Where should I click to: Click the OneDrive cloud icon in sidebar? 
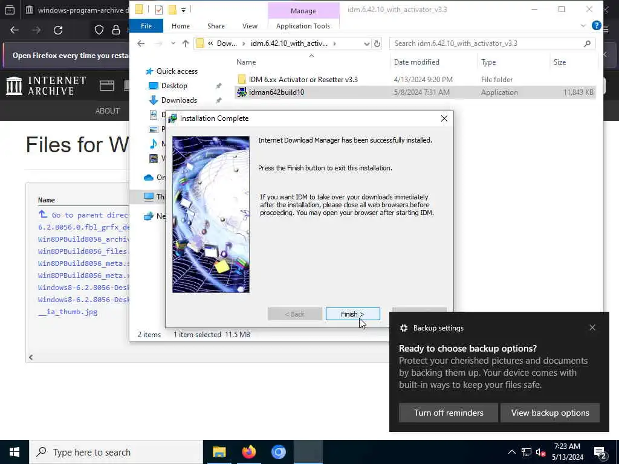(x=149, y=178)
